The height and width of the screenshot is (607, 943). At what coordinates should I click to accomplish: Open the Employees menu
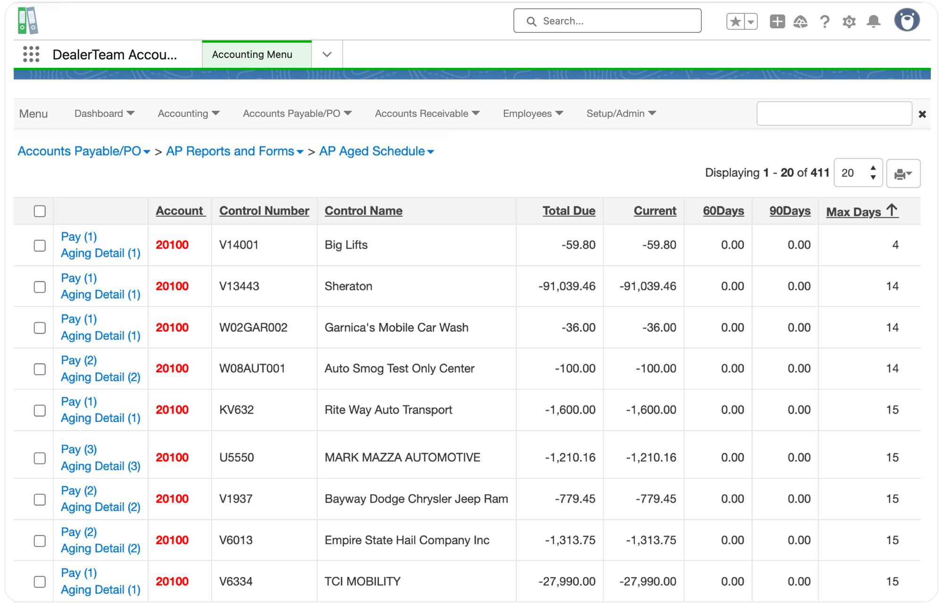click(x=533, y=114)
